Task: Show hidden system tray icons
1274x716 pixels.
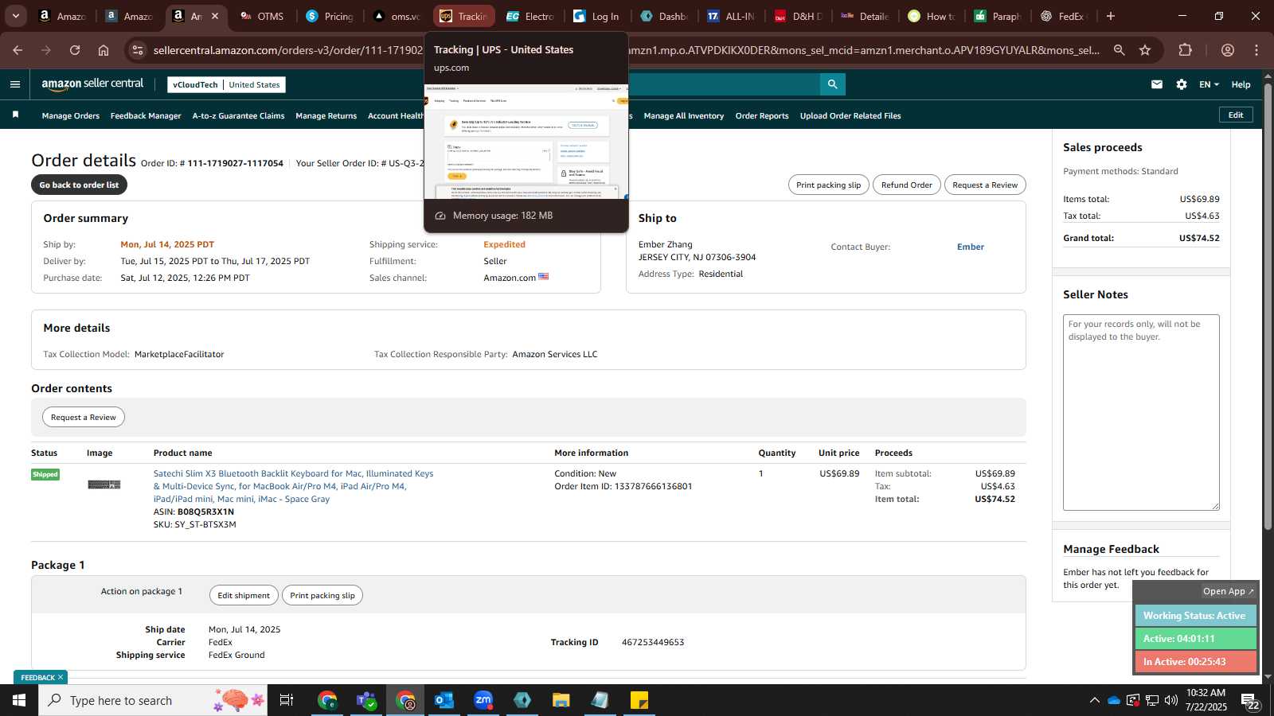Action: tap(1094, 700)
